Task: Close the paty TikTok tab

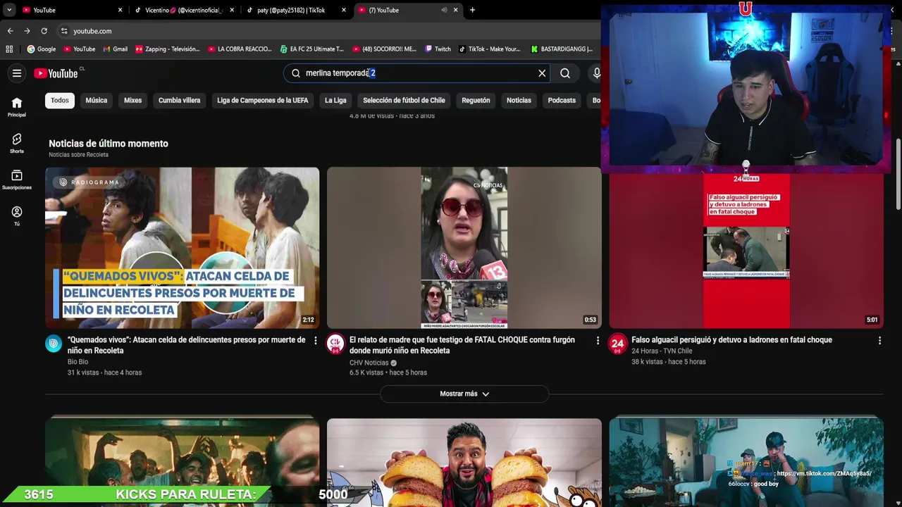Action: [344, 10]
